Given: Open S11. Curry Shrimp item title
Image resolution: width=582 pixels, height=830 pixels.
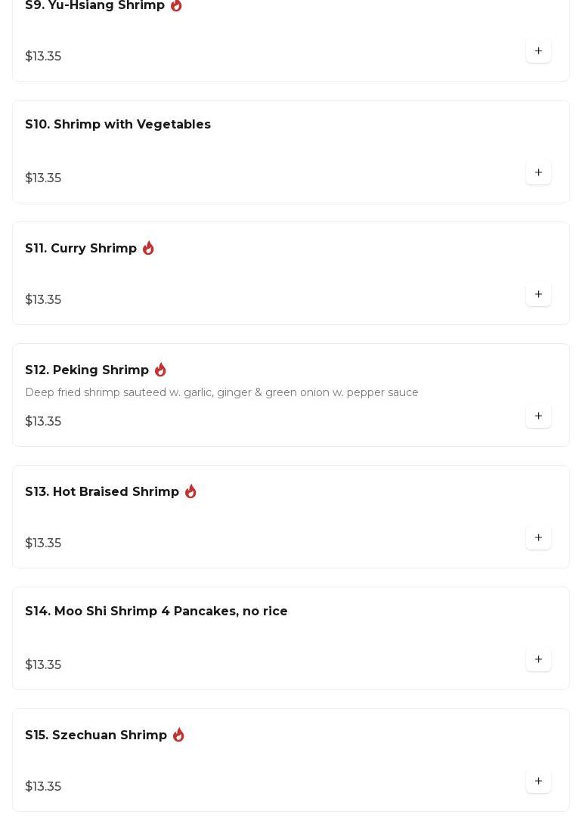Looking at the screenshot, I should coord(81,249).
